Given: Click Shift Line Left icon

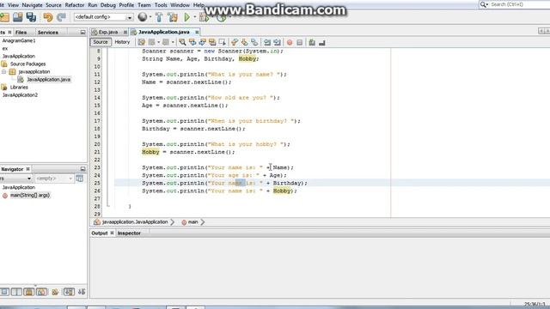Looking at the screenshot, I should pyautogui.click(x=267, y=42).
